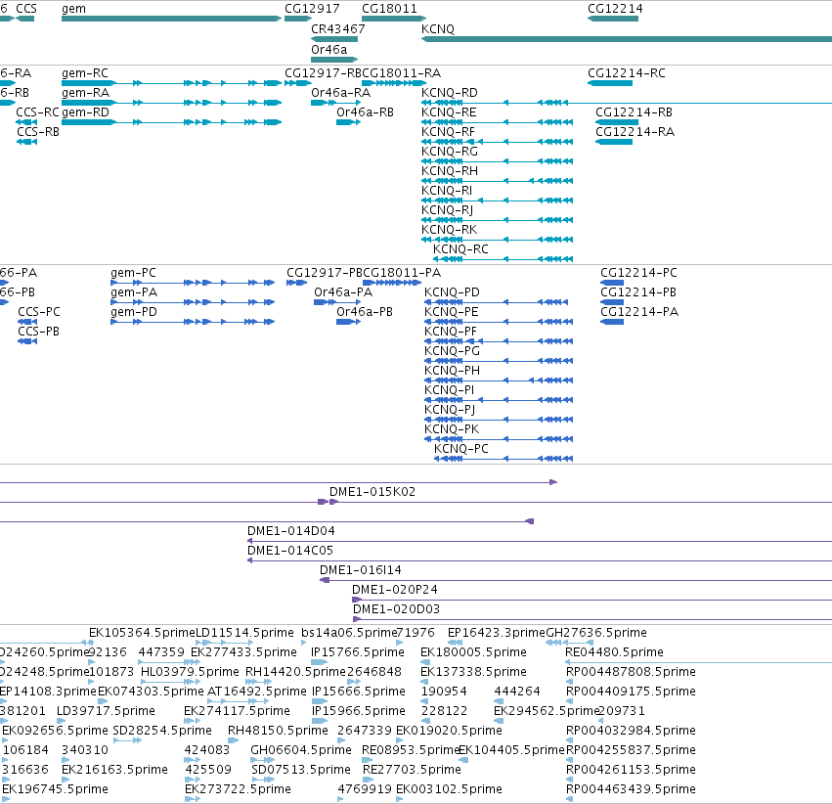Select the CCS-RB transcript
Viewport: 832px width, 804px height.
coord(38,132)
